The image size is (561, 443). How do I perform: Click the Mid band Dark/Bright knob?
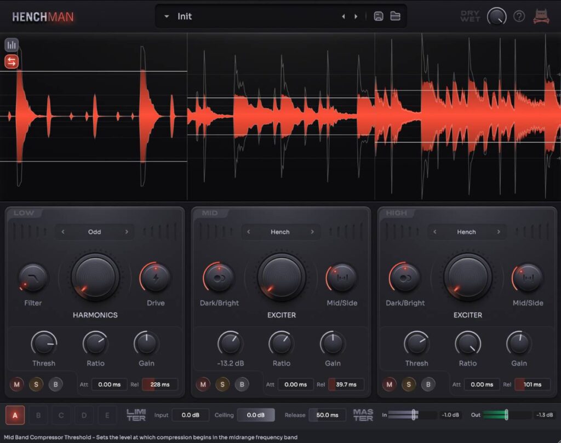click(219, 278)
